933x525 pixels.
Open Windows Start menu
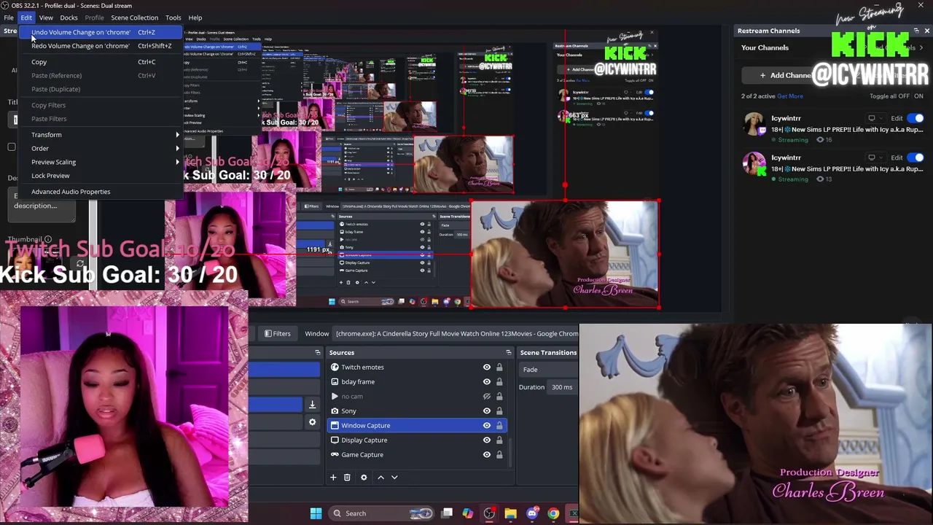tap(316, 513)
